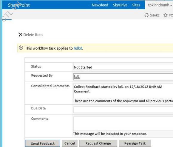The image size is (173, 147).
Task: Click the SHARE sync icon
Action: click(x=146, y=15)
